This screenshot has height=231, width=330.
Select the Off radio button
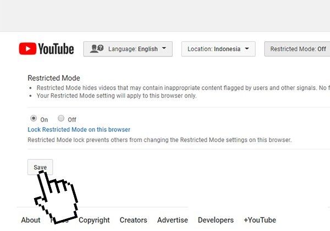pyautogui.click(x=61, y=118)
